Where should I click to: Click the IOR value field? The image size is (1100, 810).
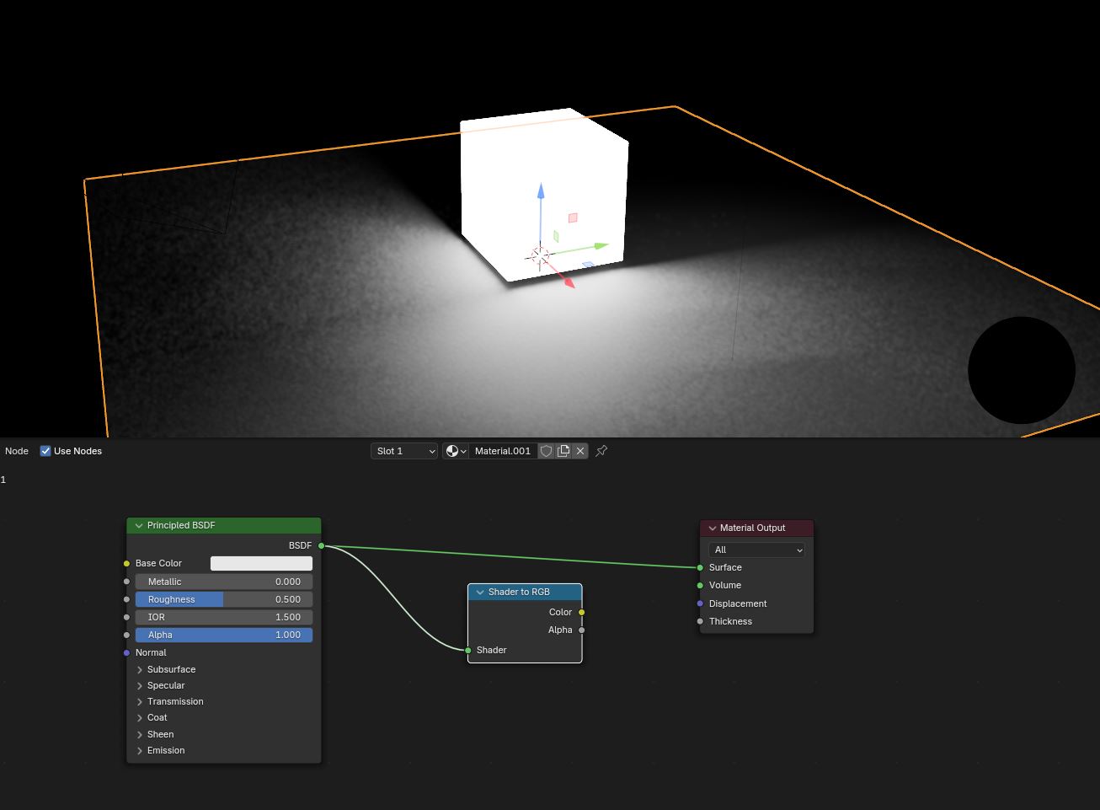coord(224,617)
